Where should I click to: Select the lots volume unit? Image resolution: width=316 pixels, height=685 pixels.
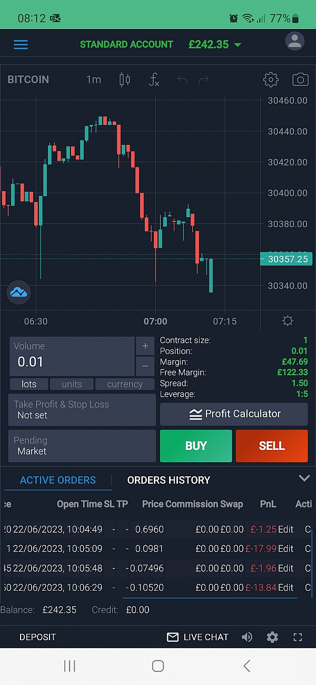click(x=29, y=384)
